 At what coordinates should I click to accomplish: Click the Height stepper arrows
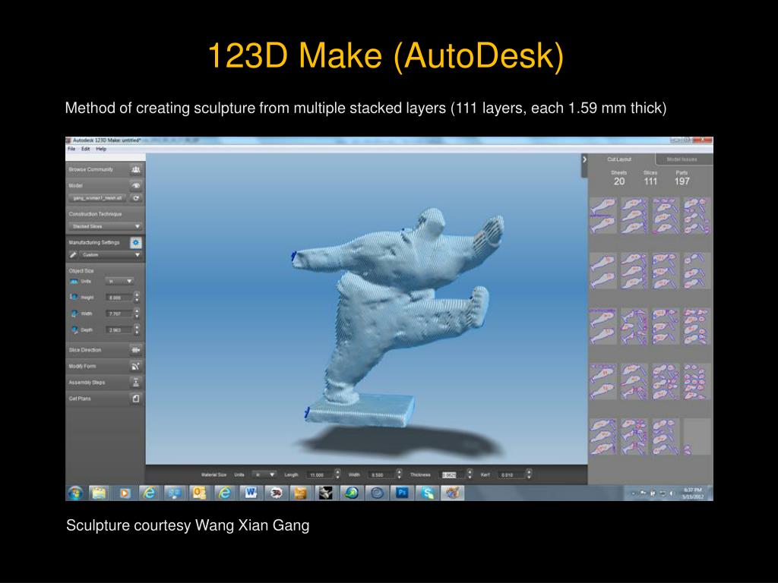[137, 298]
